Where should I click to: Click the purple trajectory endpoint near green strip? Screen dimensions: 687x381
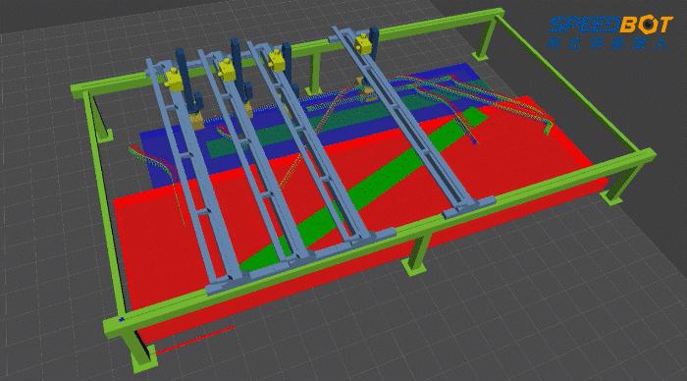point(475,141)
